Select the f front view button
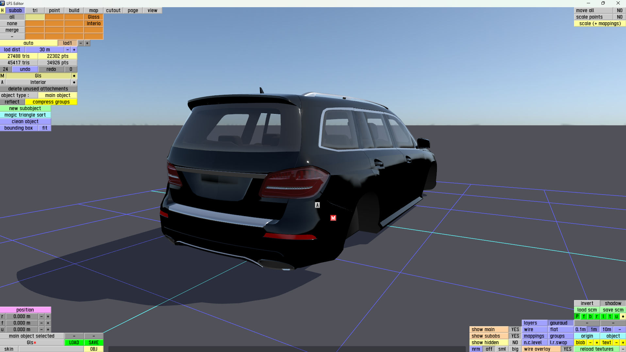The width and height of the screenshot is (626, 352). click(584, 316)
